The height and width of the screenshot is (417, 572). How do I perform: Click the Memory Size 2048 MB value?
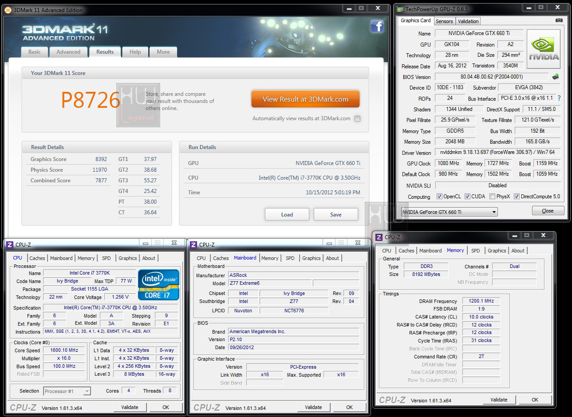click(455, 142)
